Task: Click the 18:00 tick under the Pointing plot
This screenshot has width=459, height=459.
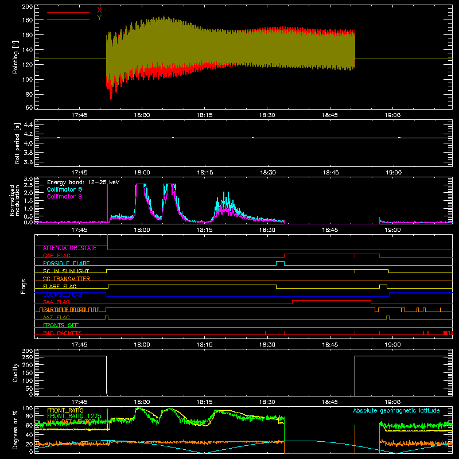Action: (x=142, y=115)
